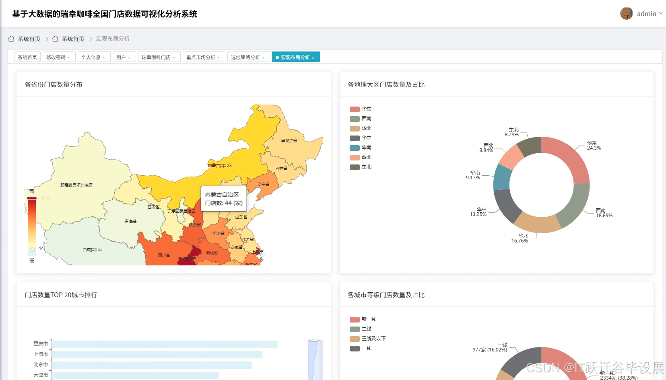
Task: Click the bar chart vertical zoom slider
Action: click(x=315, y=359)
